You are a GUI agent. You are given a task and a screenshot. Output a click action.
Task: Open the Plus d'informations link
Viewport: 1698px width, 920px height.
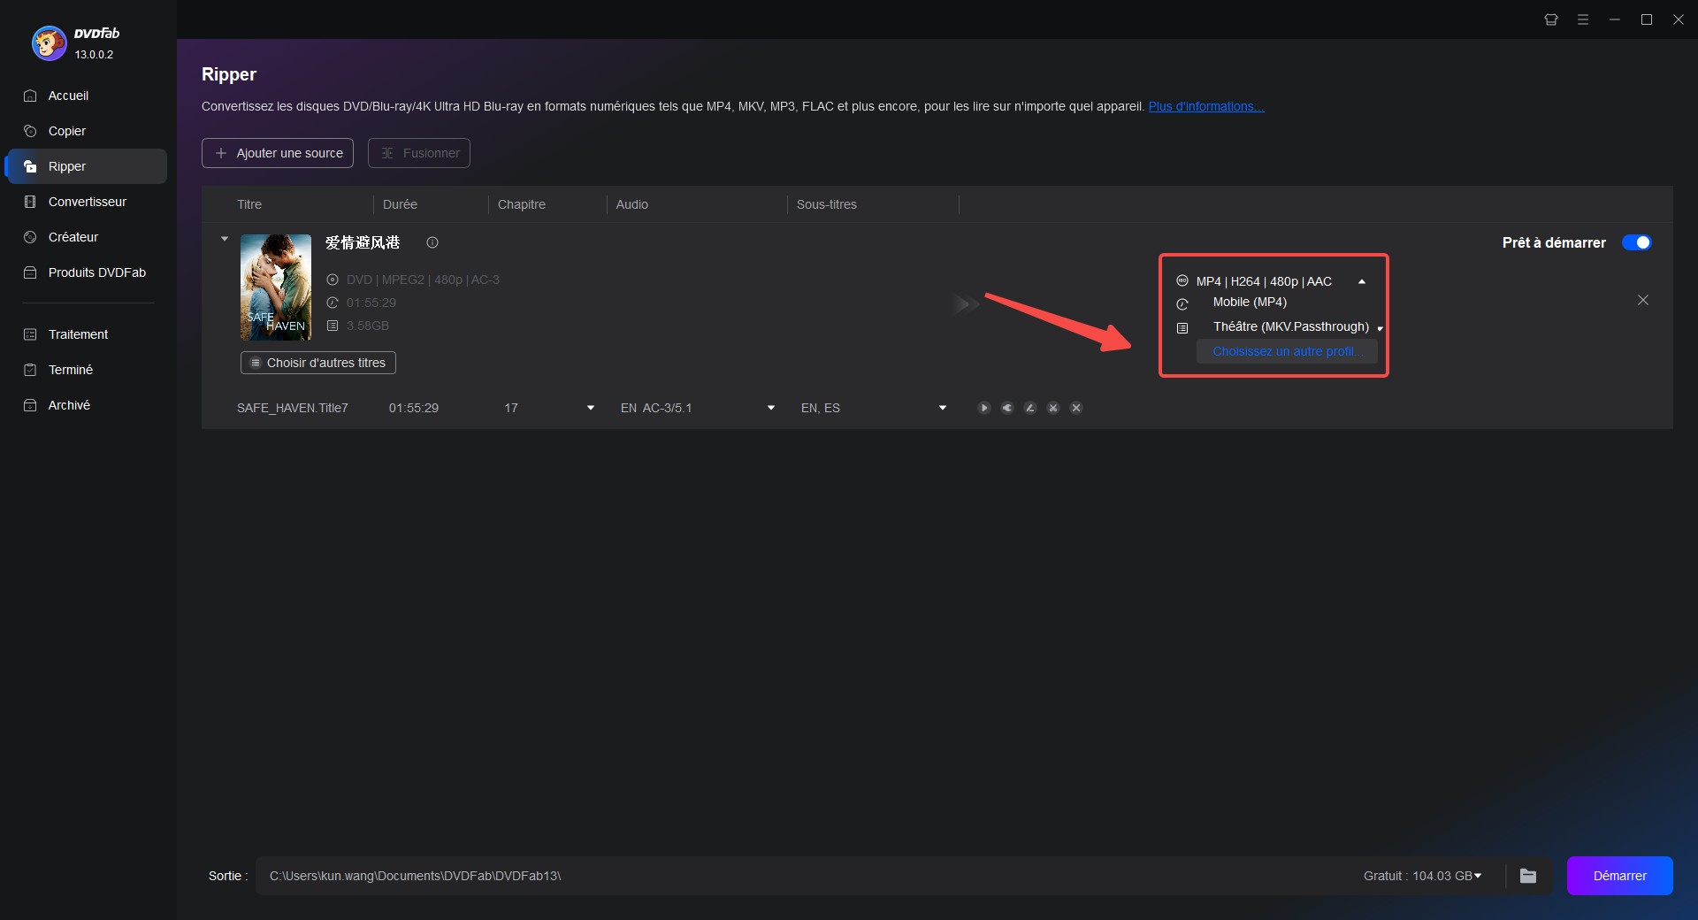1205,106
